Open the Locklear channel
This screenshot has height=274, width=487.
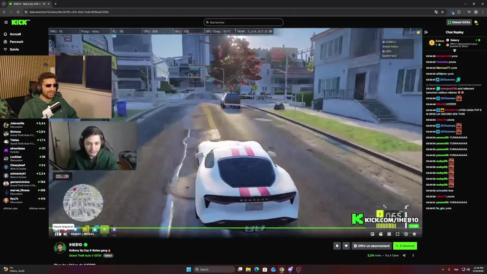[x=24, y=158]
